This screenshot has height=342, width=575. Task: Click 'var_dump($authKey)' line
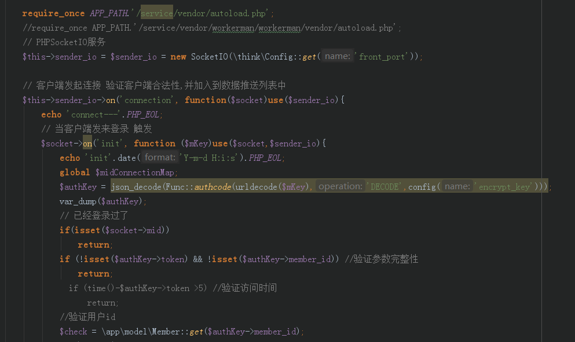coord(102,201)
